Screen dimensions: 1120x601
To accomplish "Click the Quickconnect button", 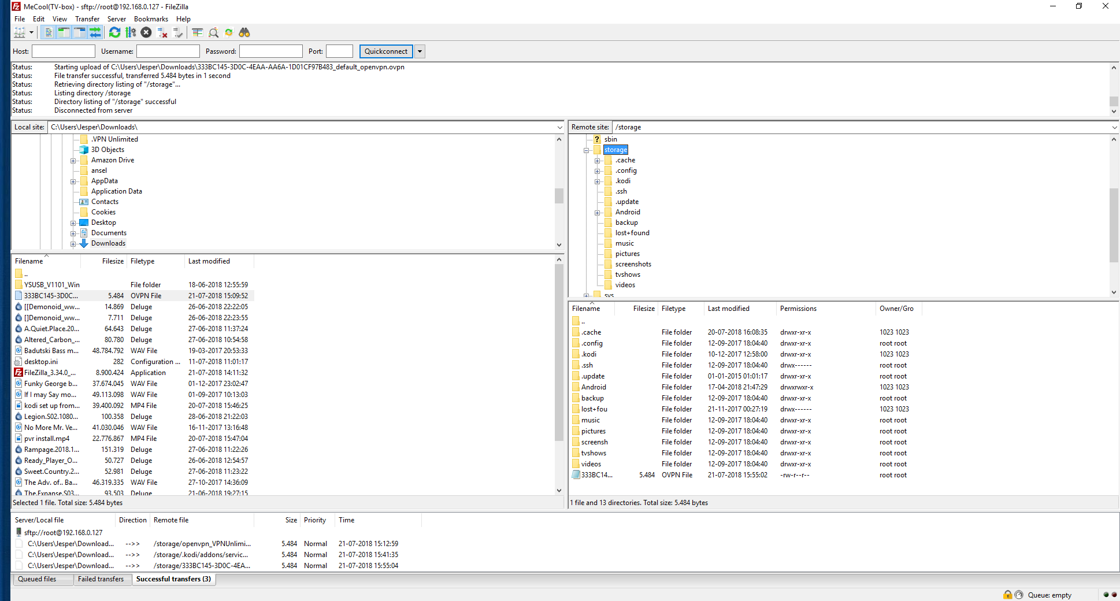I will tap(385, 51).
